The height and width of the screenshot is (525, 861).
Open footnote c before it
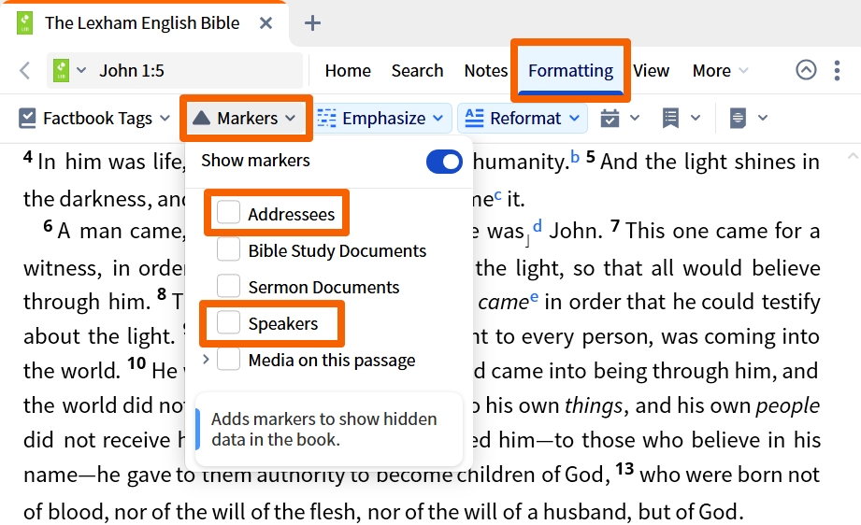tap(497, 194)
